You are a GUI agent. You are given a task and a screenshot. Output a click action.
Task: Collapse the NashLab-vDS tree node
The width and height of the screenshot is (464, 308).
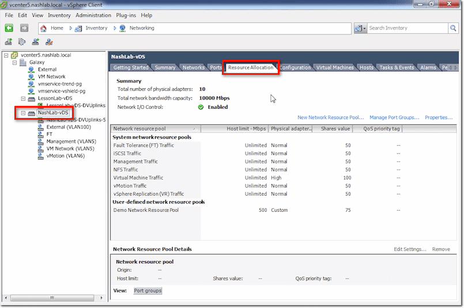point(23,113)
